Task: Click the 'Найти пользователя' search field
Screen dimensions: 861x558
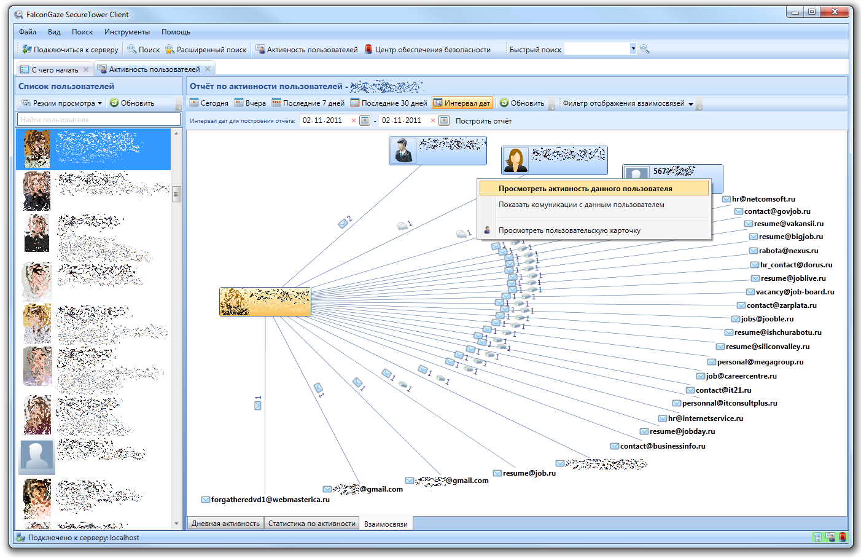Action: (x=99, y=120)
